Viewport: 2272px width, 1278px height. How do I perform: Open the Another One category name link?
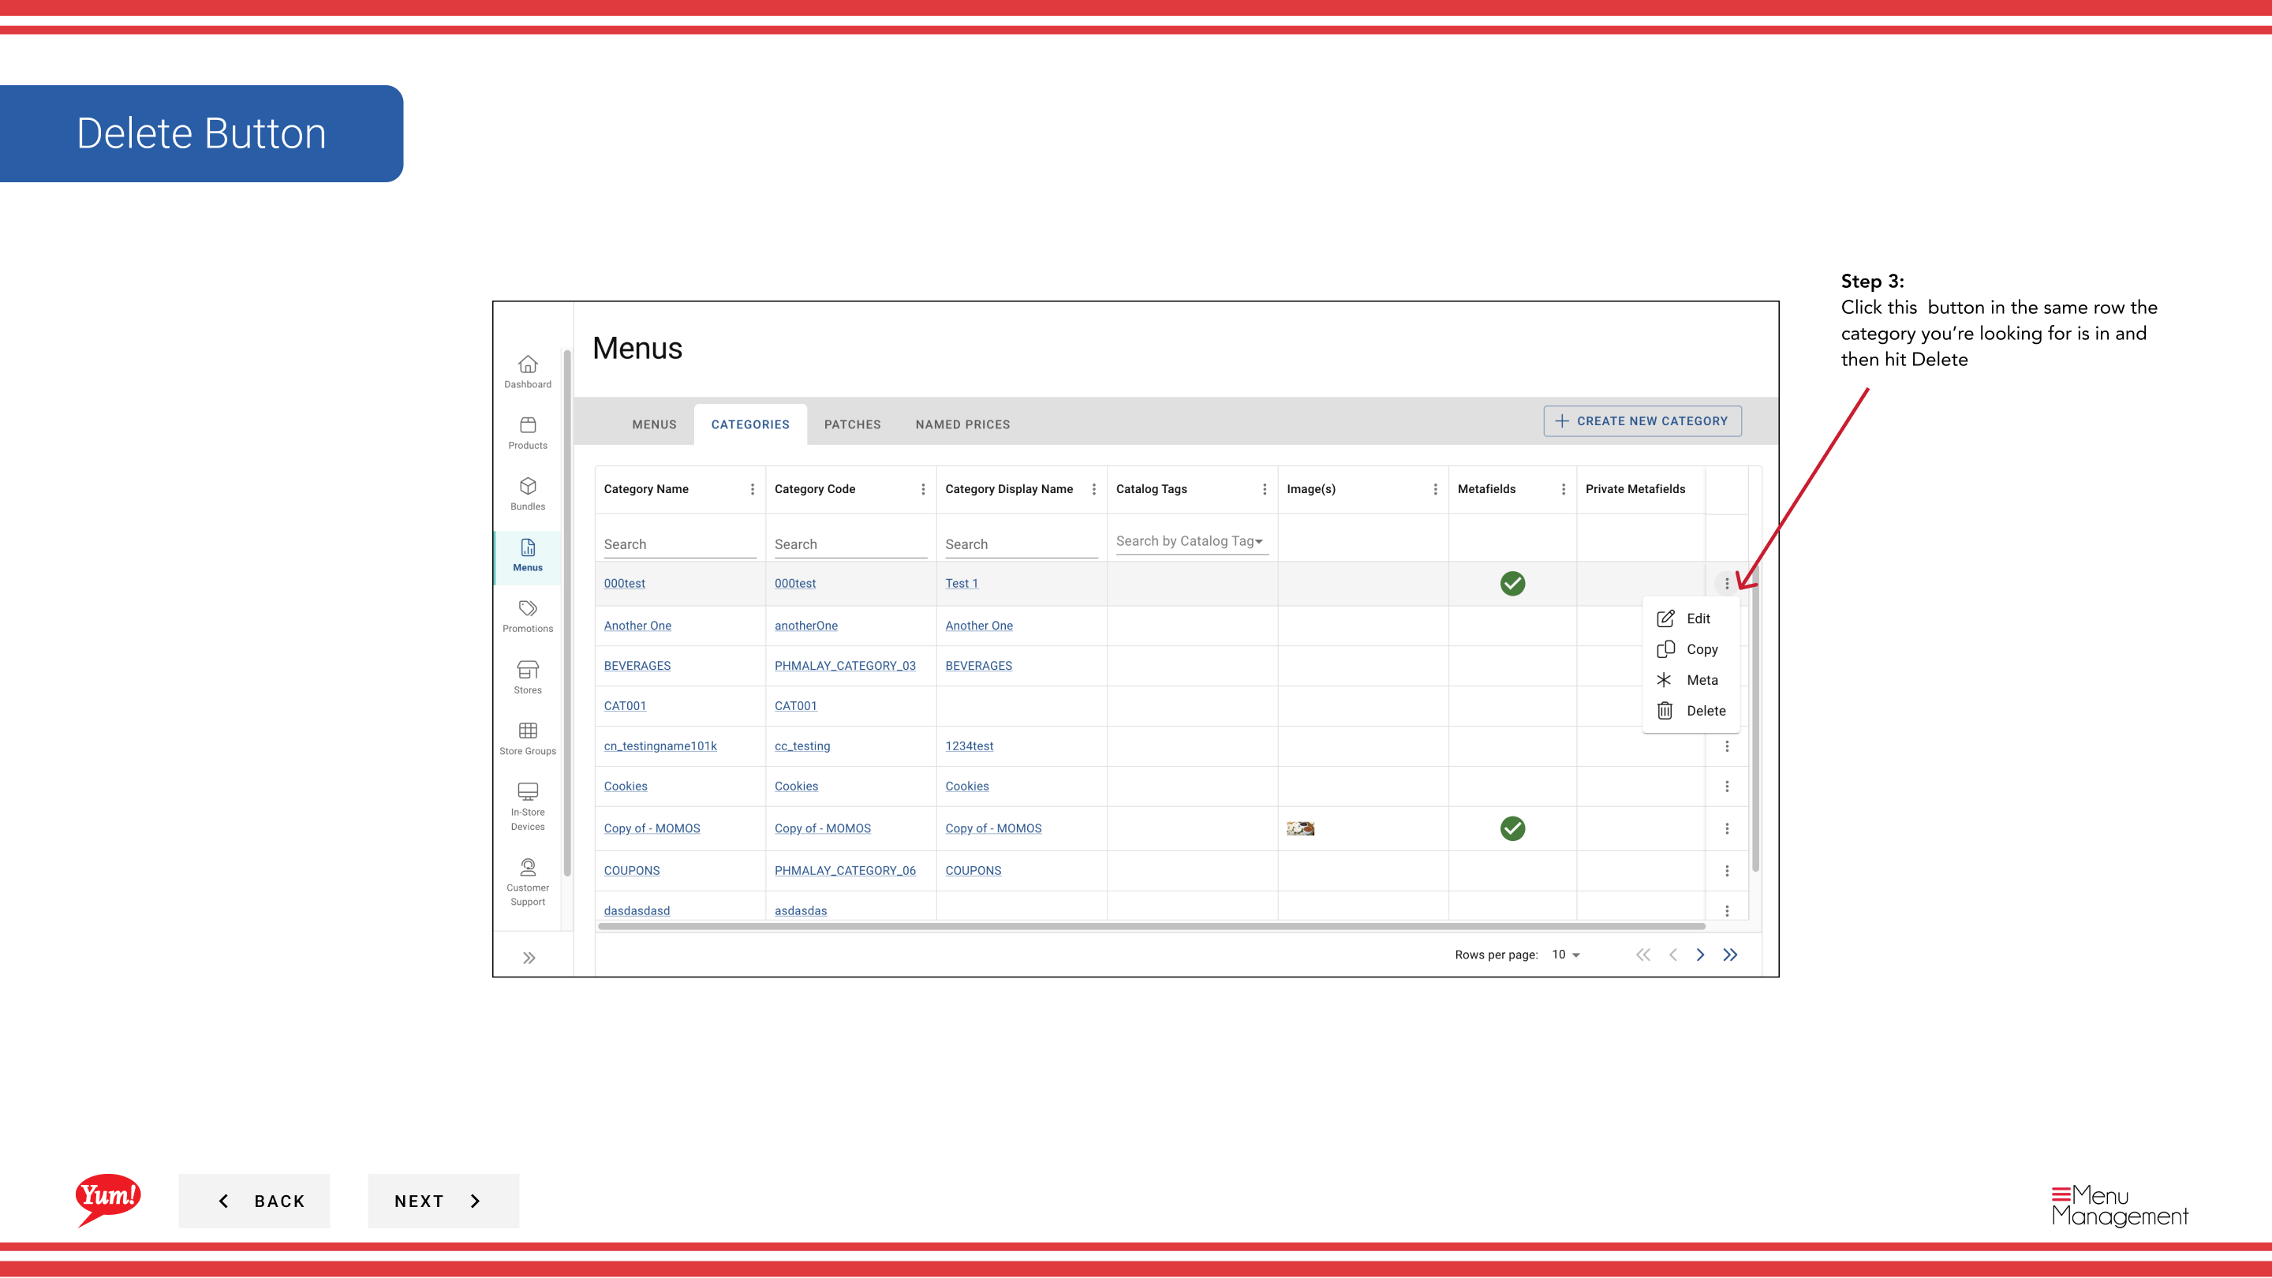(637, 626)
